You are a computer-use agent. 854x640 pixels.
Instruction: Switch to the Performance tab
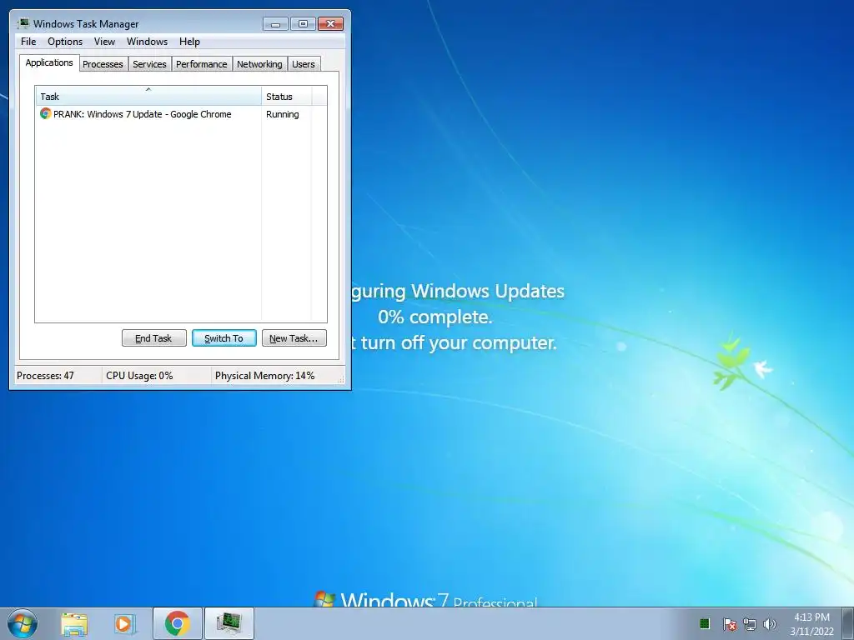tap(202, 64)
